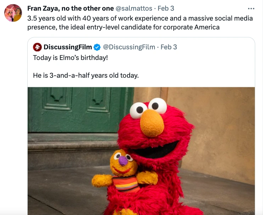Image resolution: width=263 pixels, height=215 pixels.
Task: Open "Fran Zaya, no the other one" profile name
Action: click(x=71, y=8)
